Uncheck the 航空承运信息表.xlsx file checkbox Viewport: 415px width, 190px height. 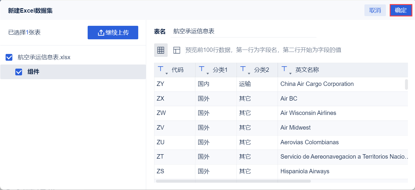pyautogui.click(x=9, y=57)
